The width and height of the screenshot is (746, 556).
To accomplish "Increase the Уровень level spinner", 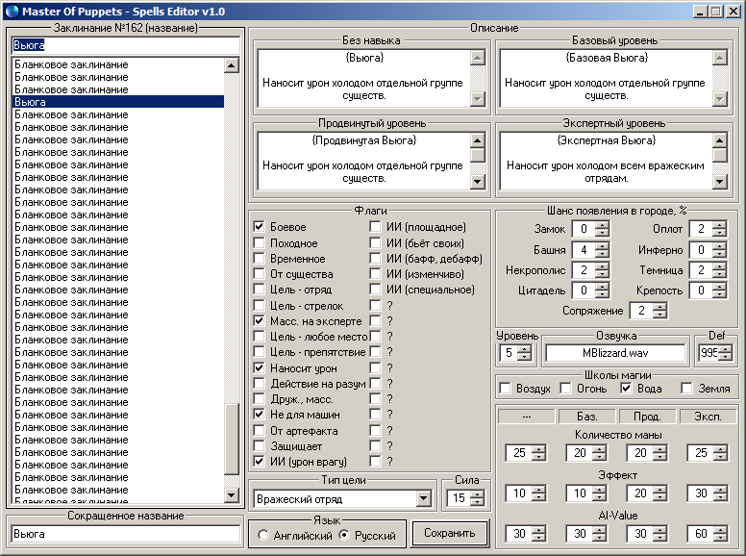I will pyautogui.click(x=524, y=348).
